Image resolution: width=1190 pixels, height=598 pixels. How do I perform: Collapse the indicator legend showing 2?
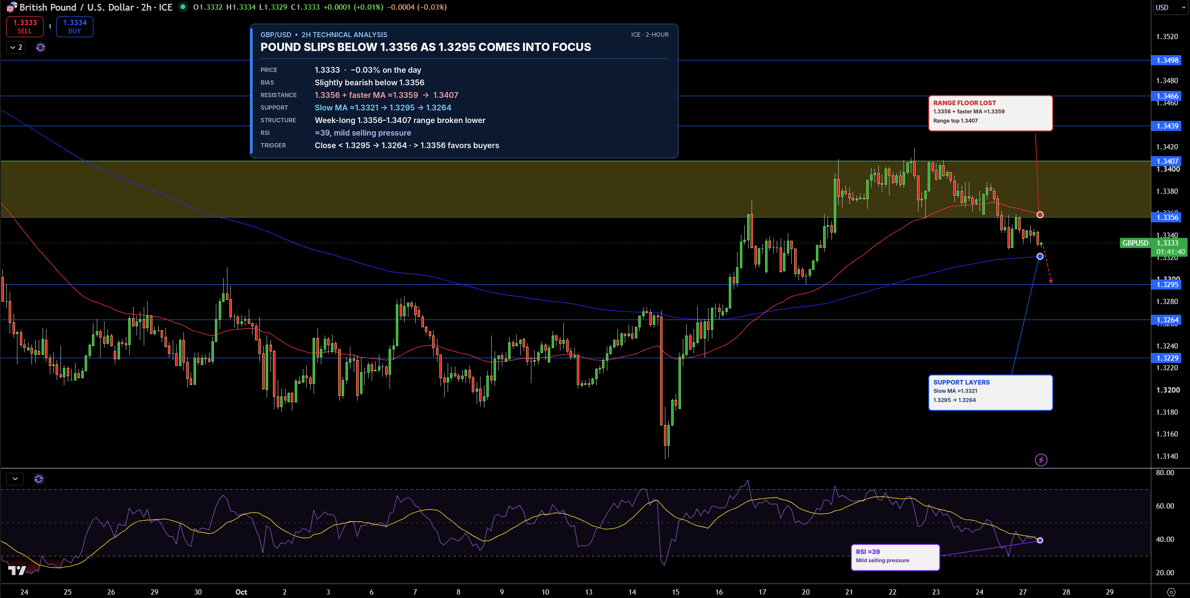click(16, 47)
